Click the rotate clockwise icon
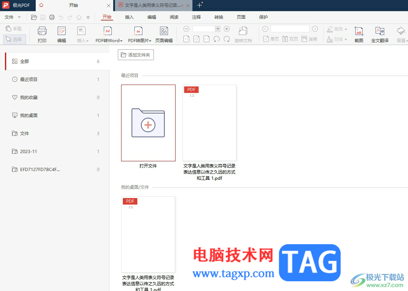 pyautogui.click(x=227, y=39)
